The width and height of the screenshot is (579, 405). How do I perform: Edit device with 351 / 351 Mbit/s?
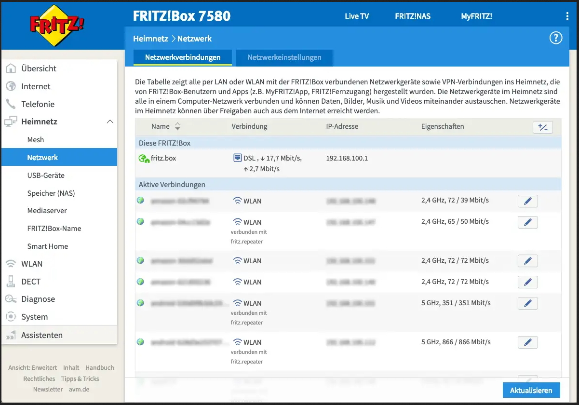[527, 303]
